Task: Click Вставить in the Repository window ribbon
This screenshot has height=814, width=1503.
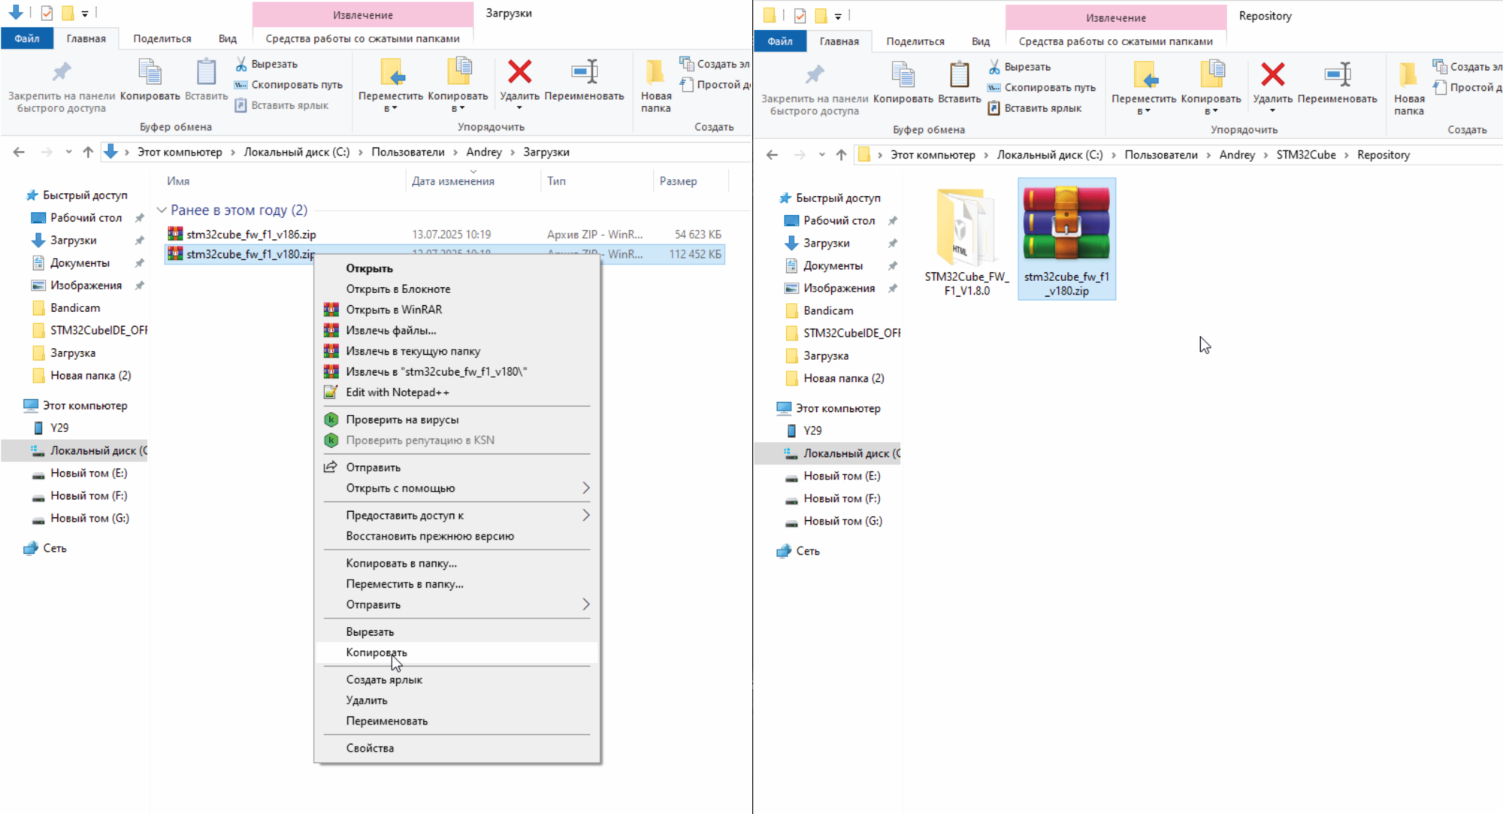Action: click(960, 83)
